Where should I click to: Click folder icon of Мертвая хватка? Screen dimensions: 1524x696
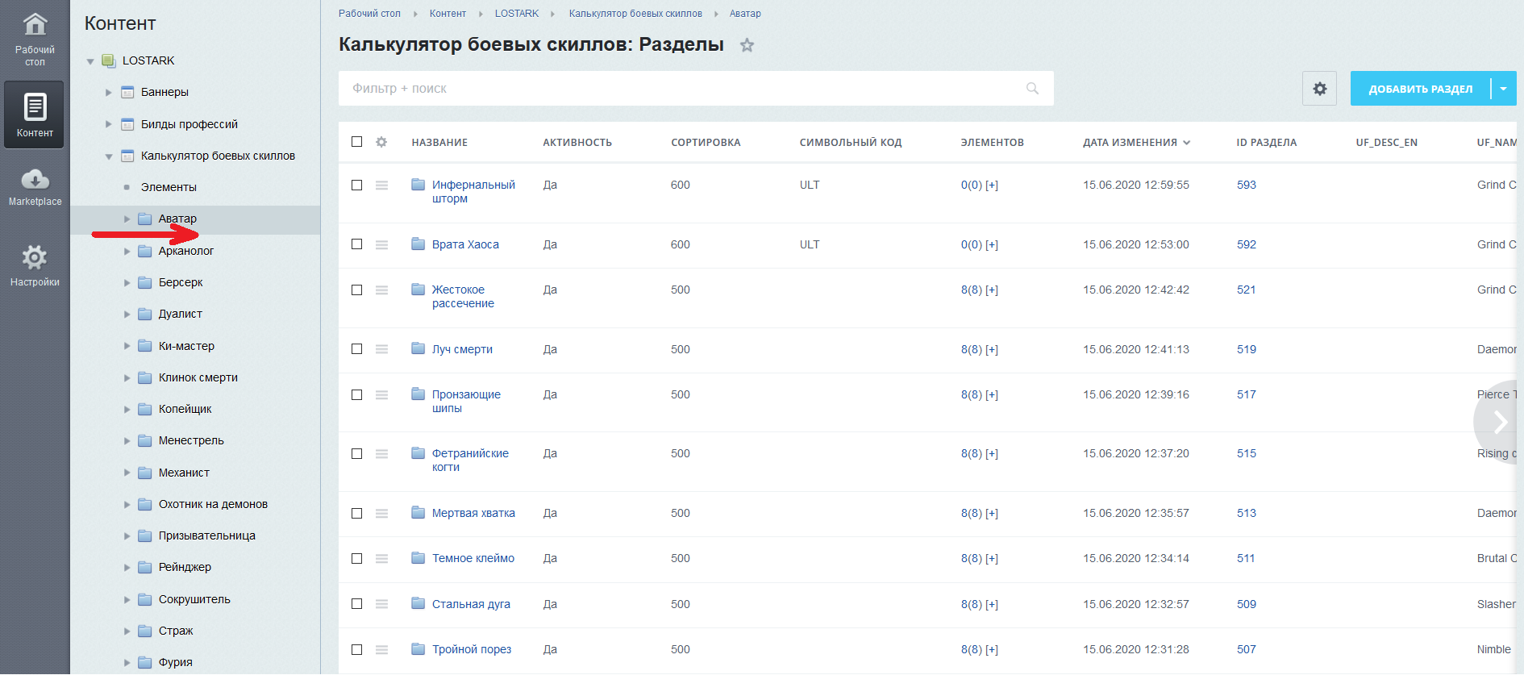418,512
